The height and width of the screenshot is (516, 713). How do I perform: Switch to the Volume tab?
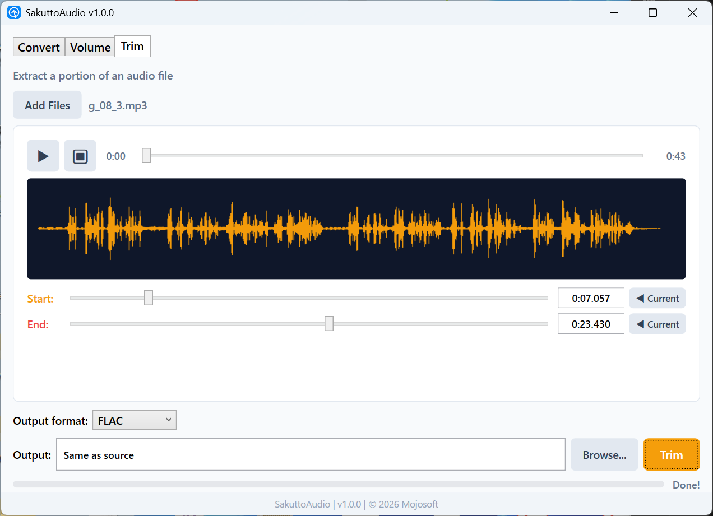90,47
